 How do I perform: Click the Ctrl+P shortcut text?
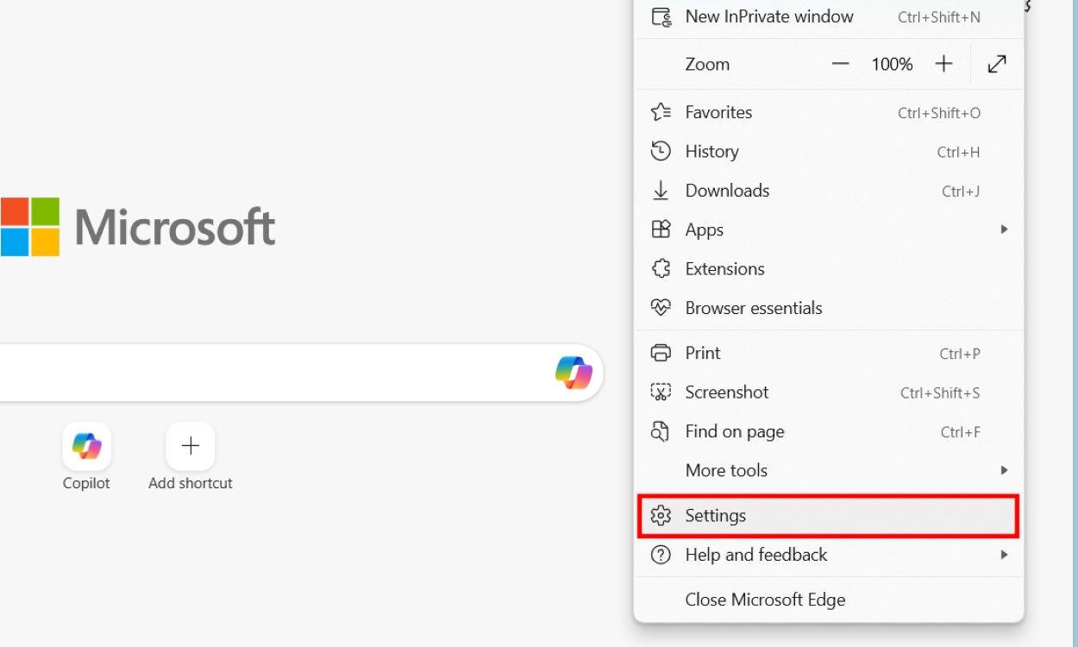[960, 354]
